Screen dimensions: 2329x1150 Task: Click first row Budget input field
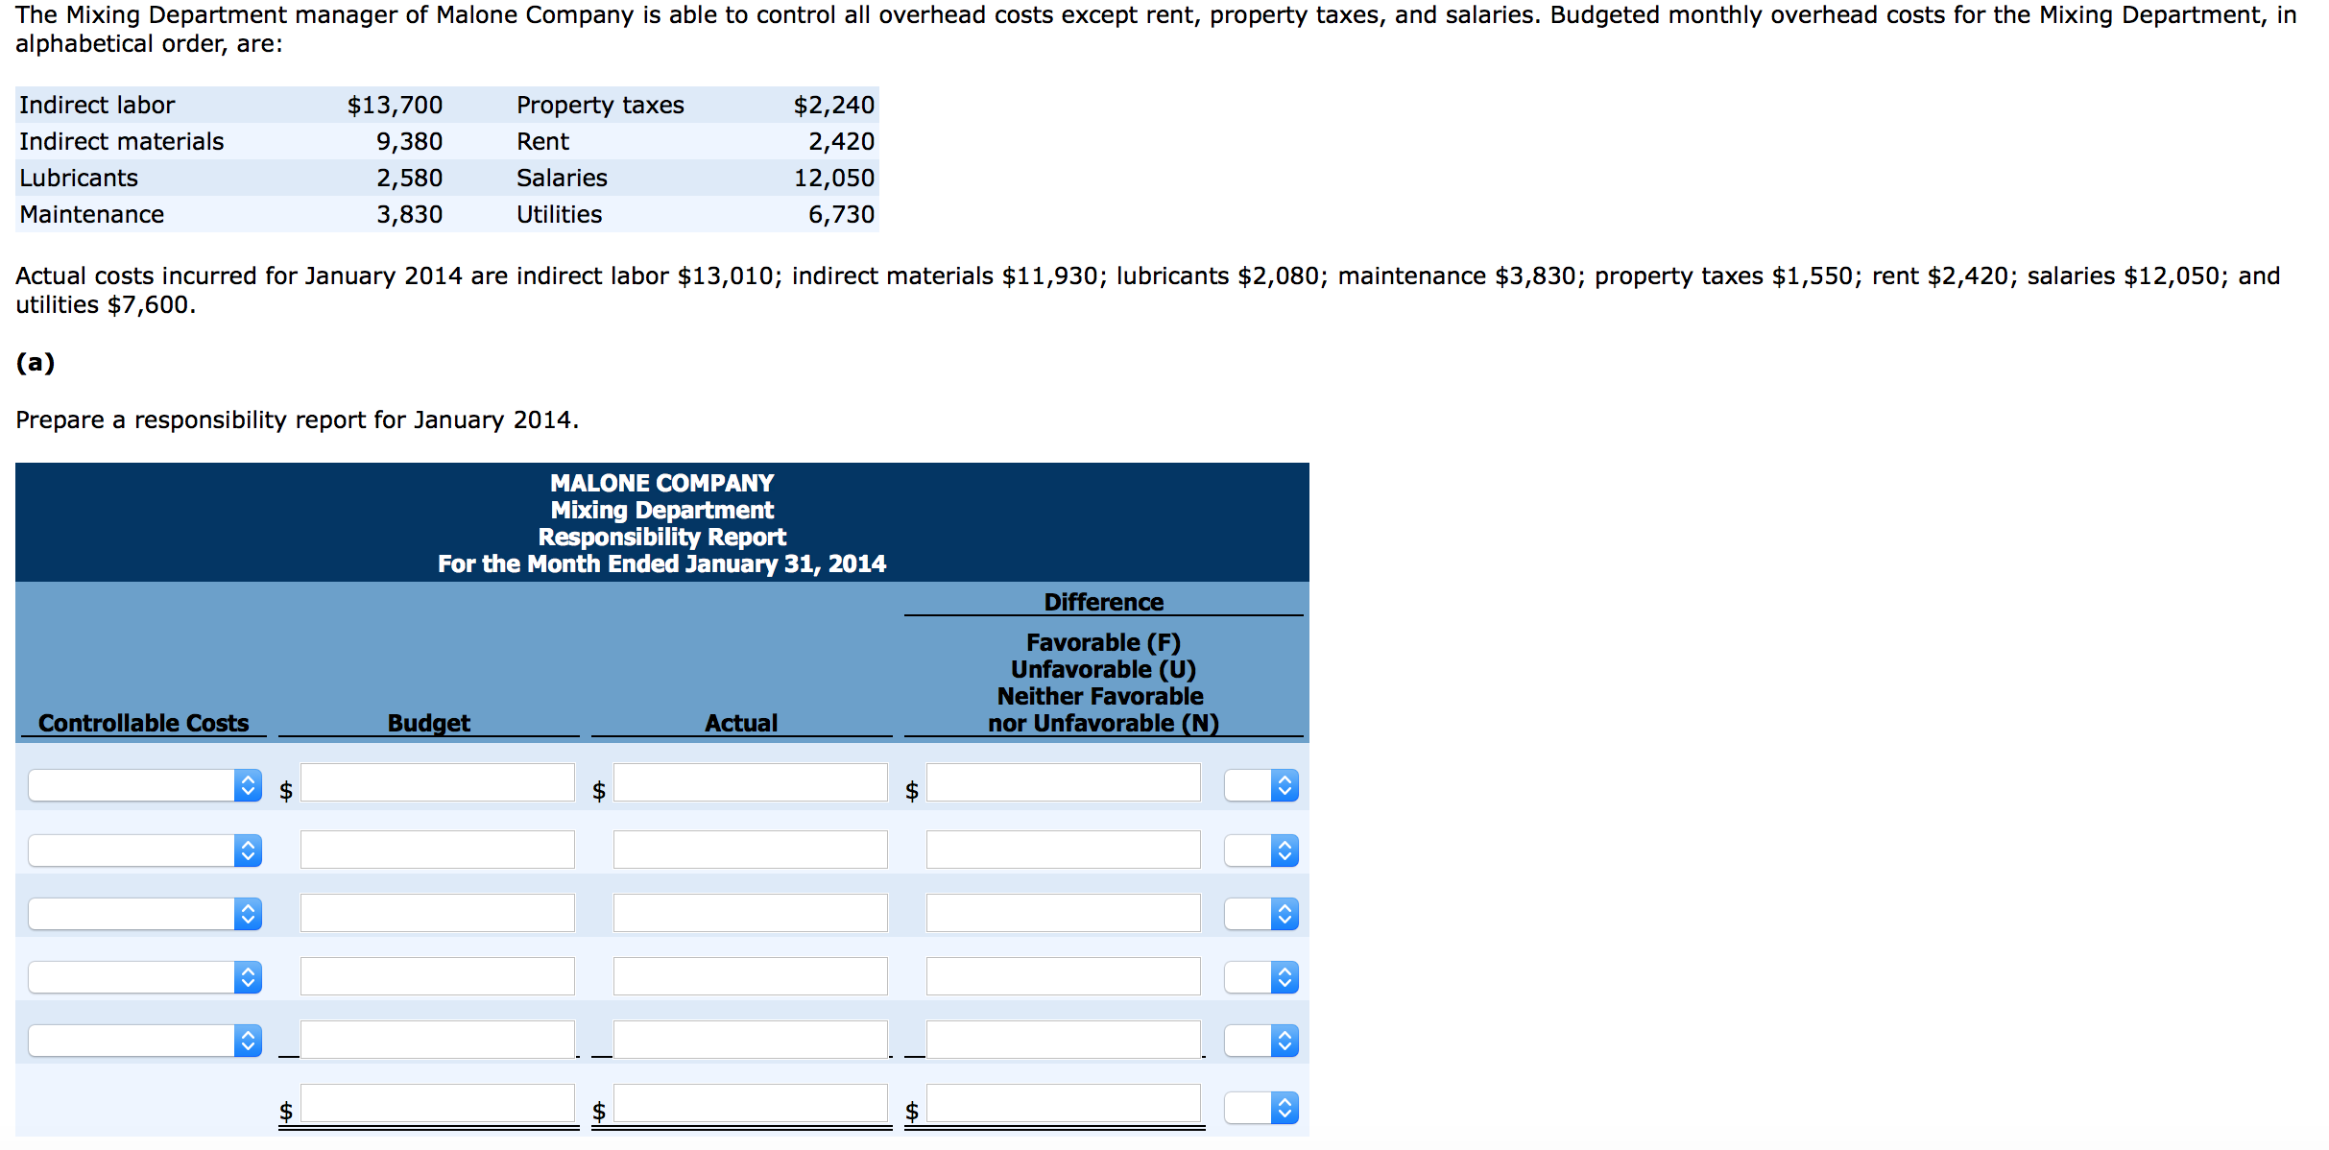tap(437, 782)
